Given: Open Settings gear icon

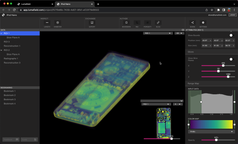Looking at the screenshot, I should click(x=203, y=23).
